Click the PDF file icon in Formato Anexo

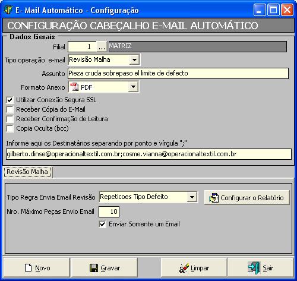point(74,87)
